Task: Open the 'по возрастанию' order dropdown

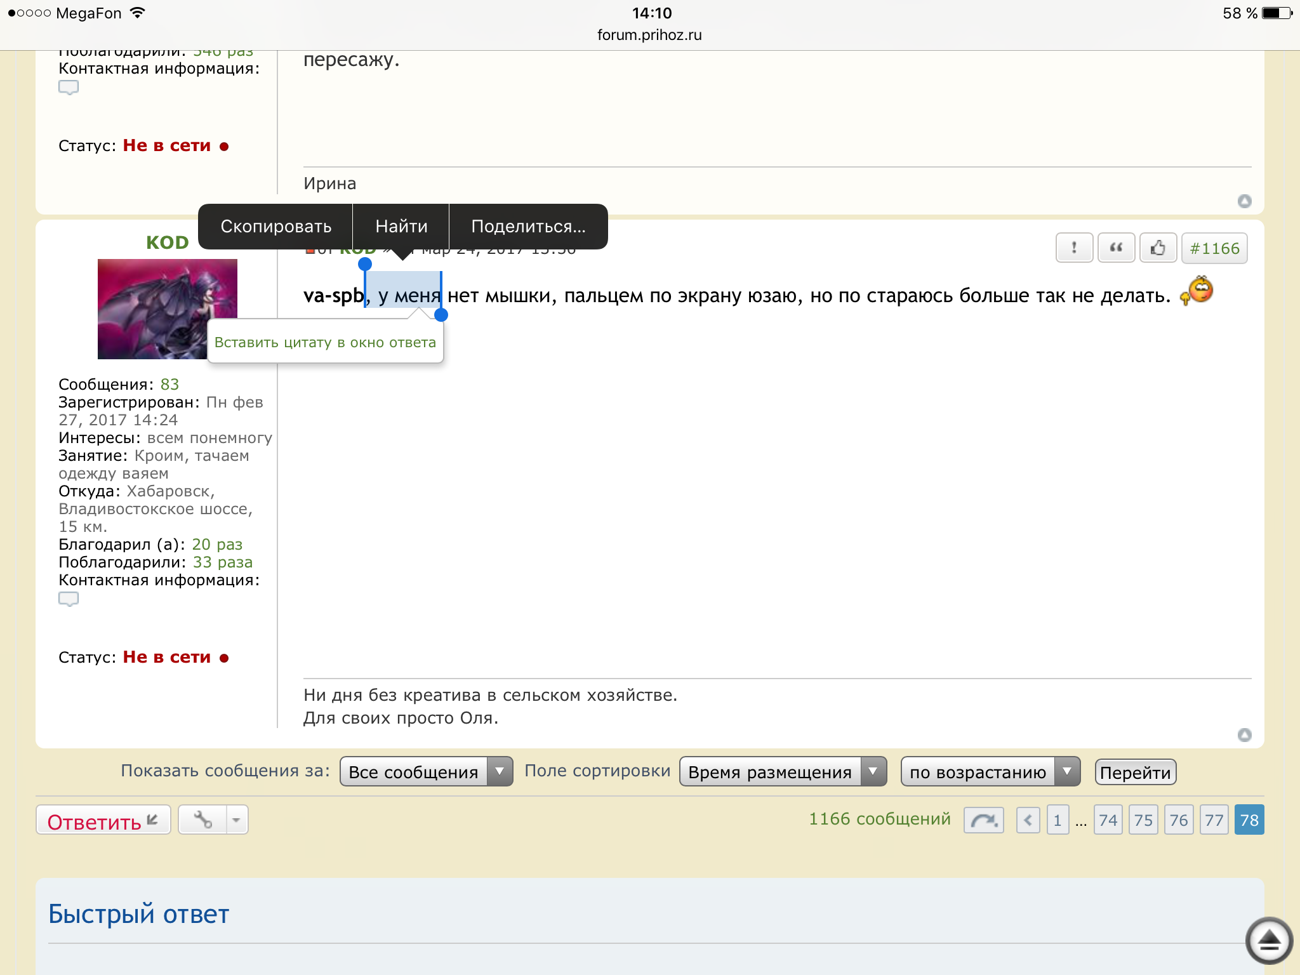Action: point(990,772)
